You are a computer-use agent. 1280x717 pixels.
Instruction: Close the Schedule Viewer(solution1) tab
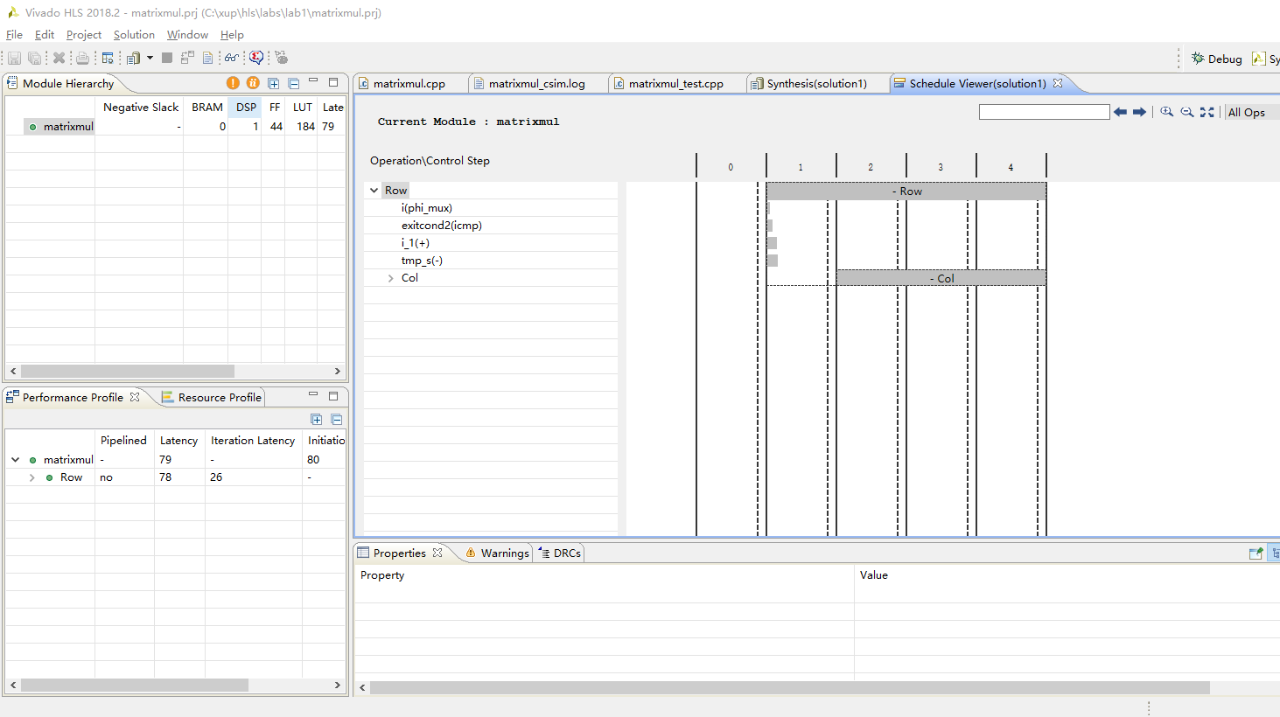coord(1058,83)
